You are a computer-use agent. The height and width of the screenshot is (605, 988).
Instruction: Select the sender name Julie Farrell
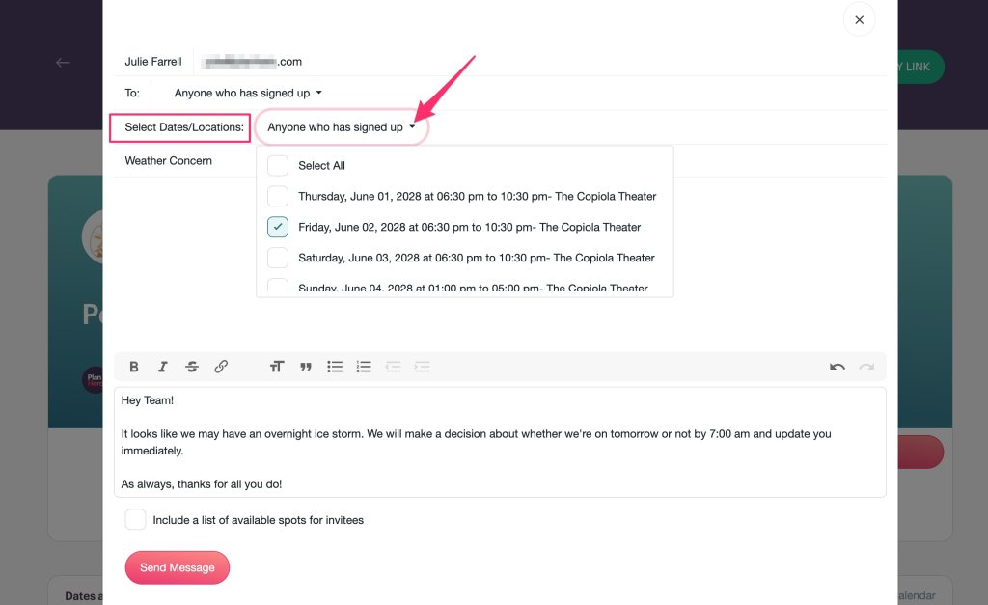pyautogui.click(x=153, y=62)
